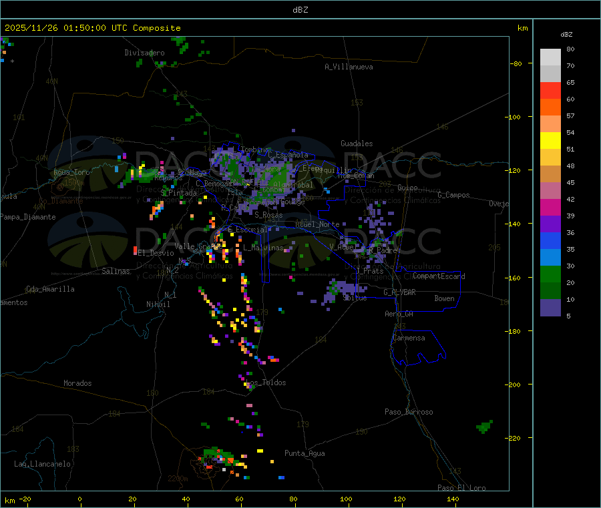The image size is (601, 508).
Task: Click the 'El_Desvio' map label
Action: [156, 253]
